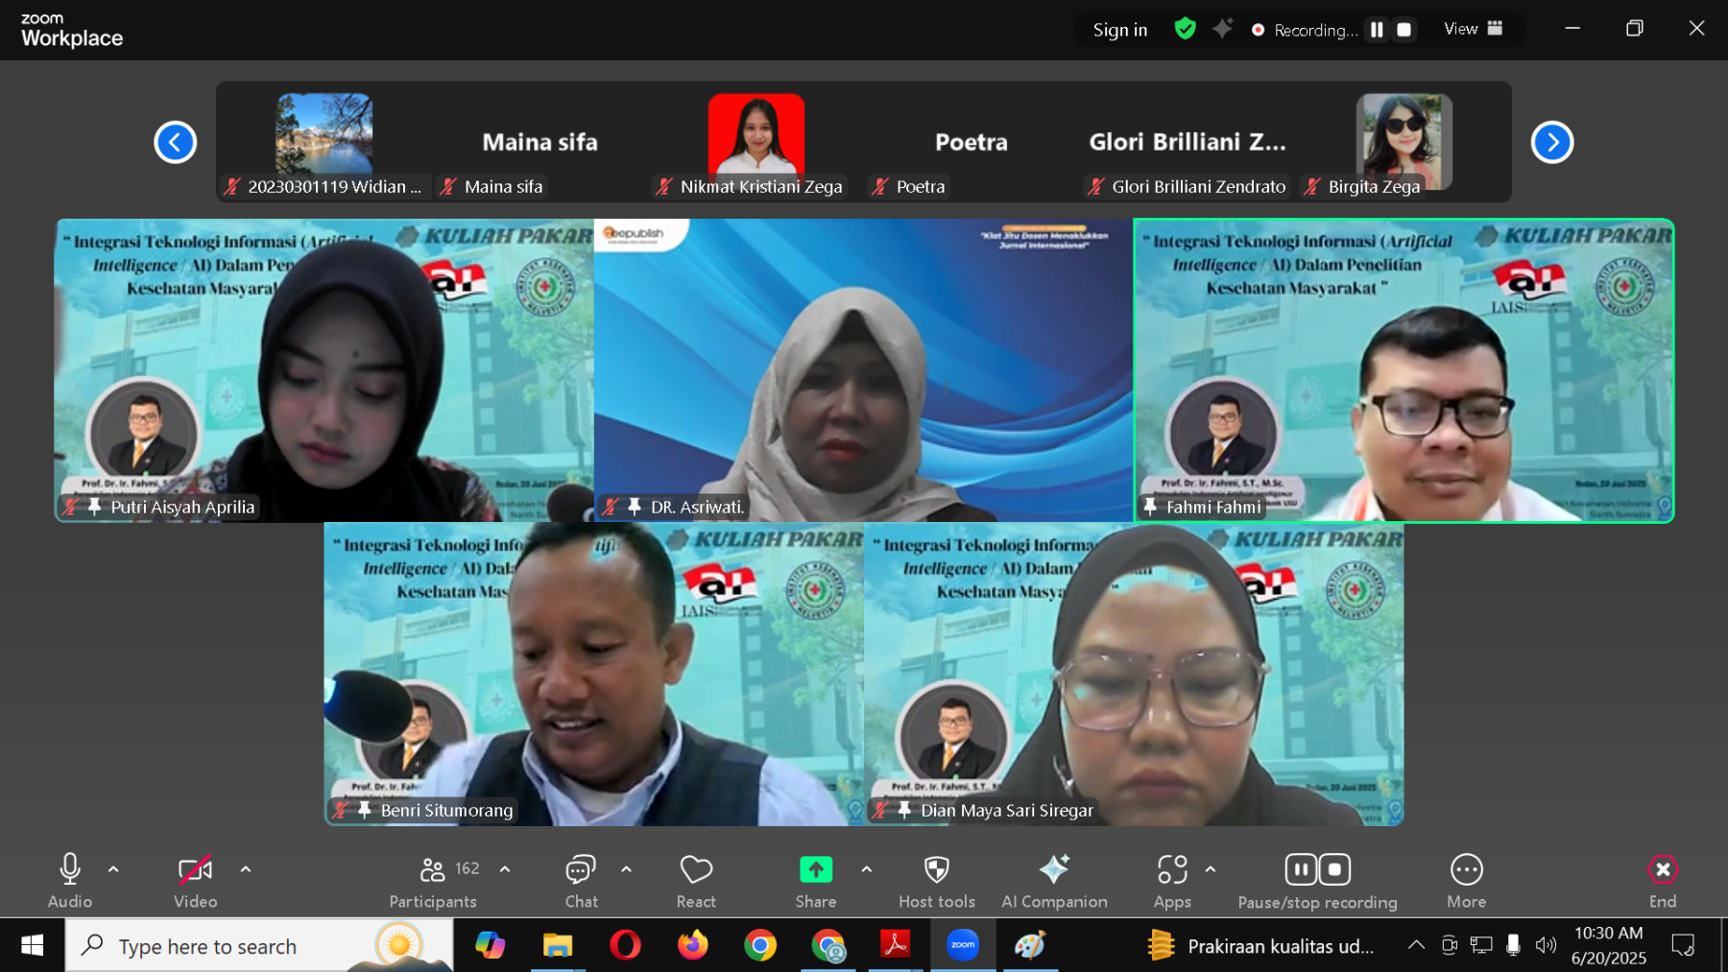The image size is (1728, 972).
Task: Launch the AI Companion
Action: tap(1054, 870)
